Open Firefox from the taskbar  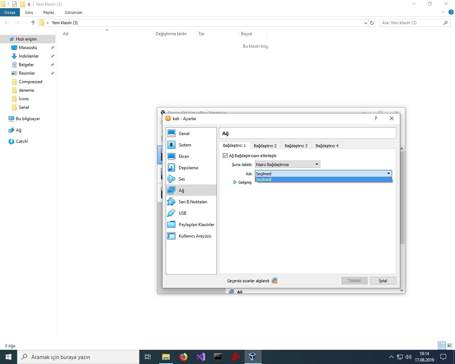coord(183,357)
